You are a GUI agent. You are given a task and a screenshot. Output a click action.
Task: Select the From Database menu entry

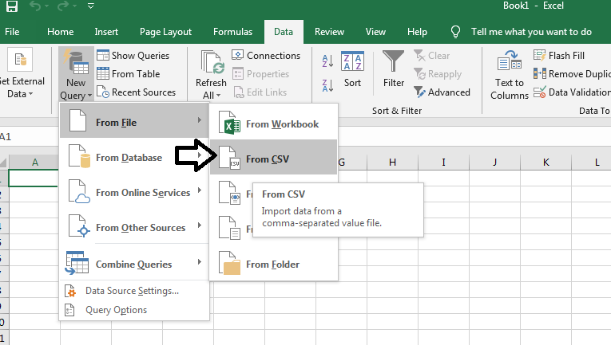click(x=134, y=157)
